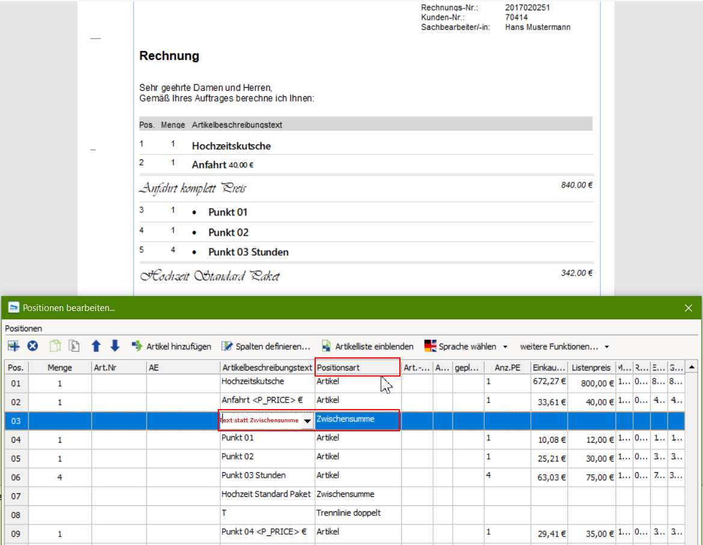703x545 pixels.
Task: Select row 08 position number
Action: [x=16, y=516]
